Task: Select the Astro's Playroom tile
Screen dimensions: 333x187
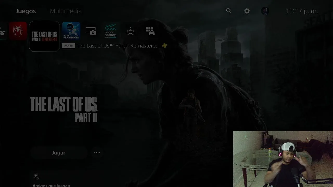Action: [71, 31]
